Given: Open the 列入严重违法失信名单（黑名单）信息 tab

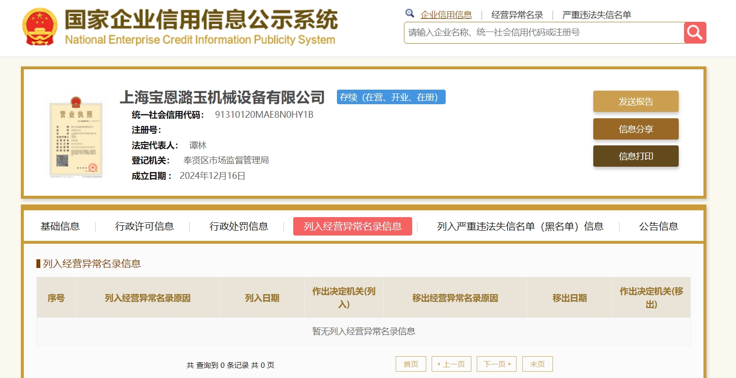Looking at the screenshot, I should pos(520,226).
